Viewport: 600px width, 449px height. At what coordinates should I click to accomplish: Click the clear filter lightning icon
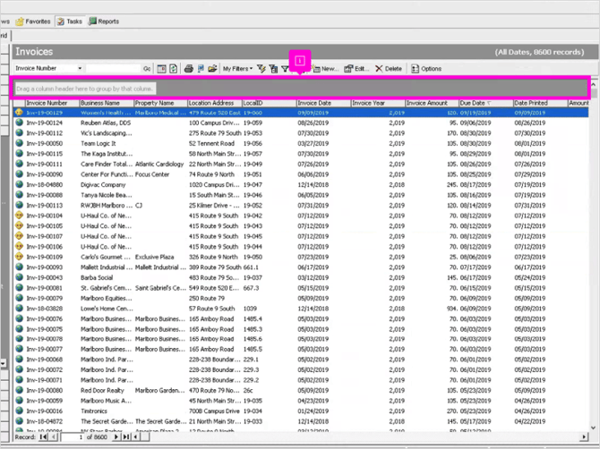pos(261,69)
